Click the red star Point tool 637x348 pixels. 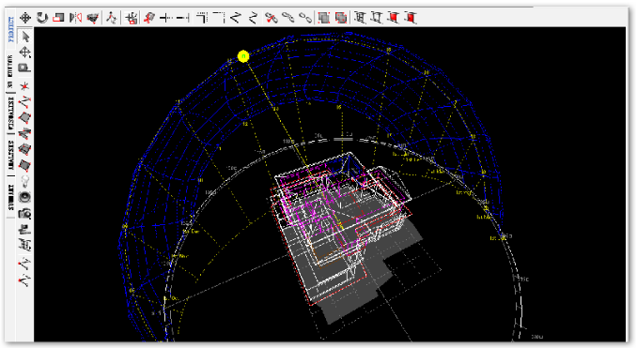click(25, 86)
